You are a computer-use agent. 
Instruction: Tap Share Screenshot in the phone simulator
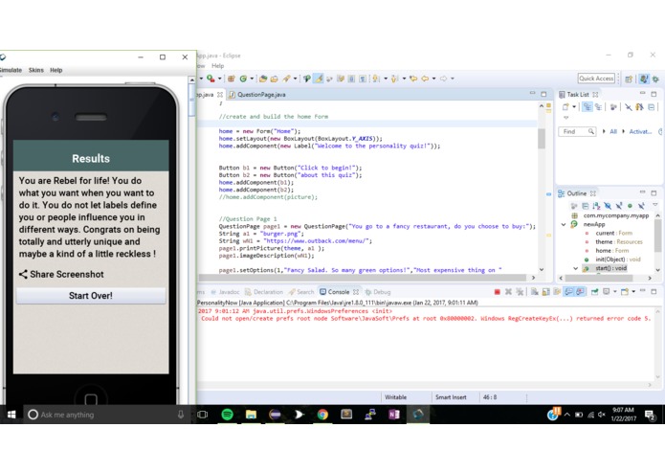61,275
